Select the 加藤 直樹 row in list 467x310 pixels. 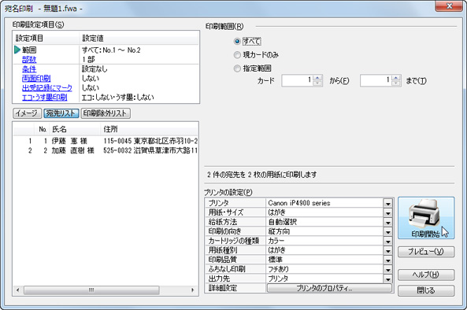pos(106,150)
